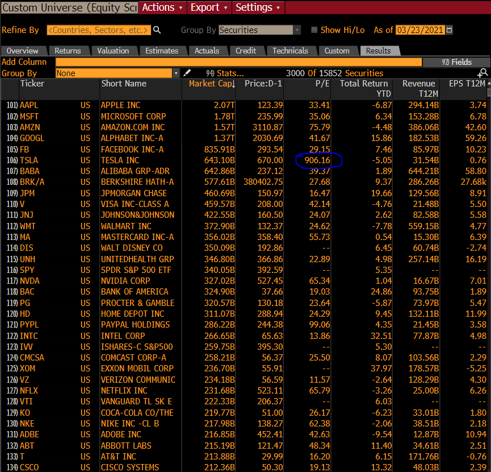Click the Add Column input bar
This screenshot has height=472, width=491.
point(238,62)
